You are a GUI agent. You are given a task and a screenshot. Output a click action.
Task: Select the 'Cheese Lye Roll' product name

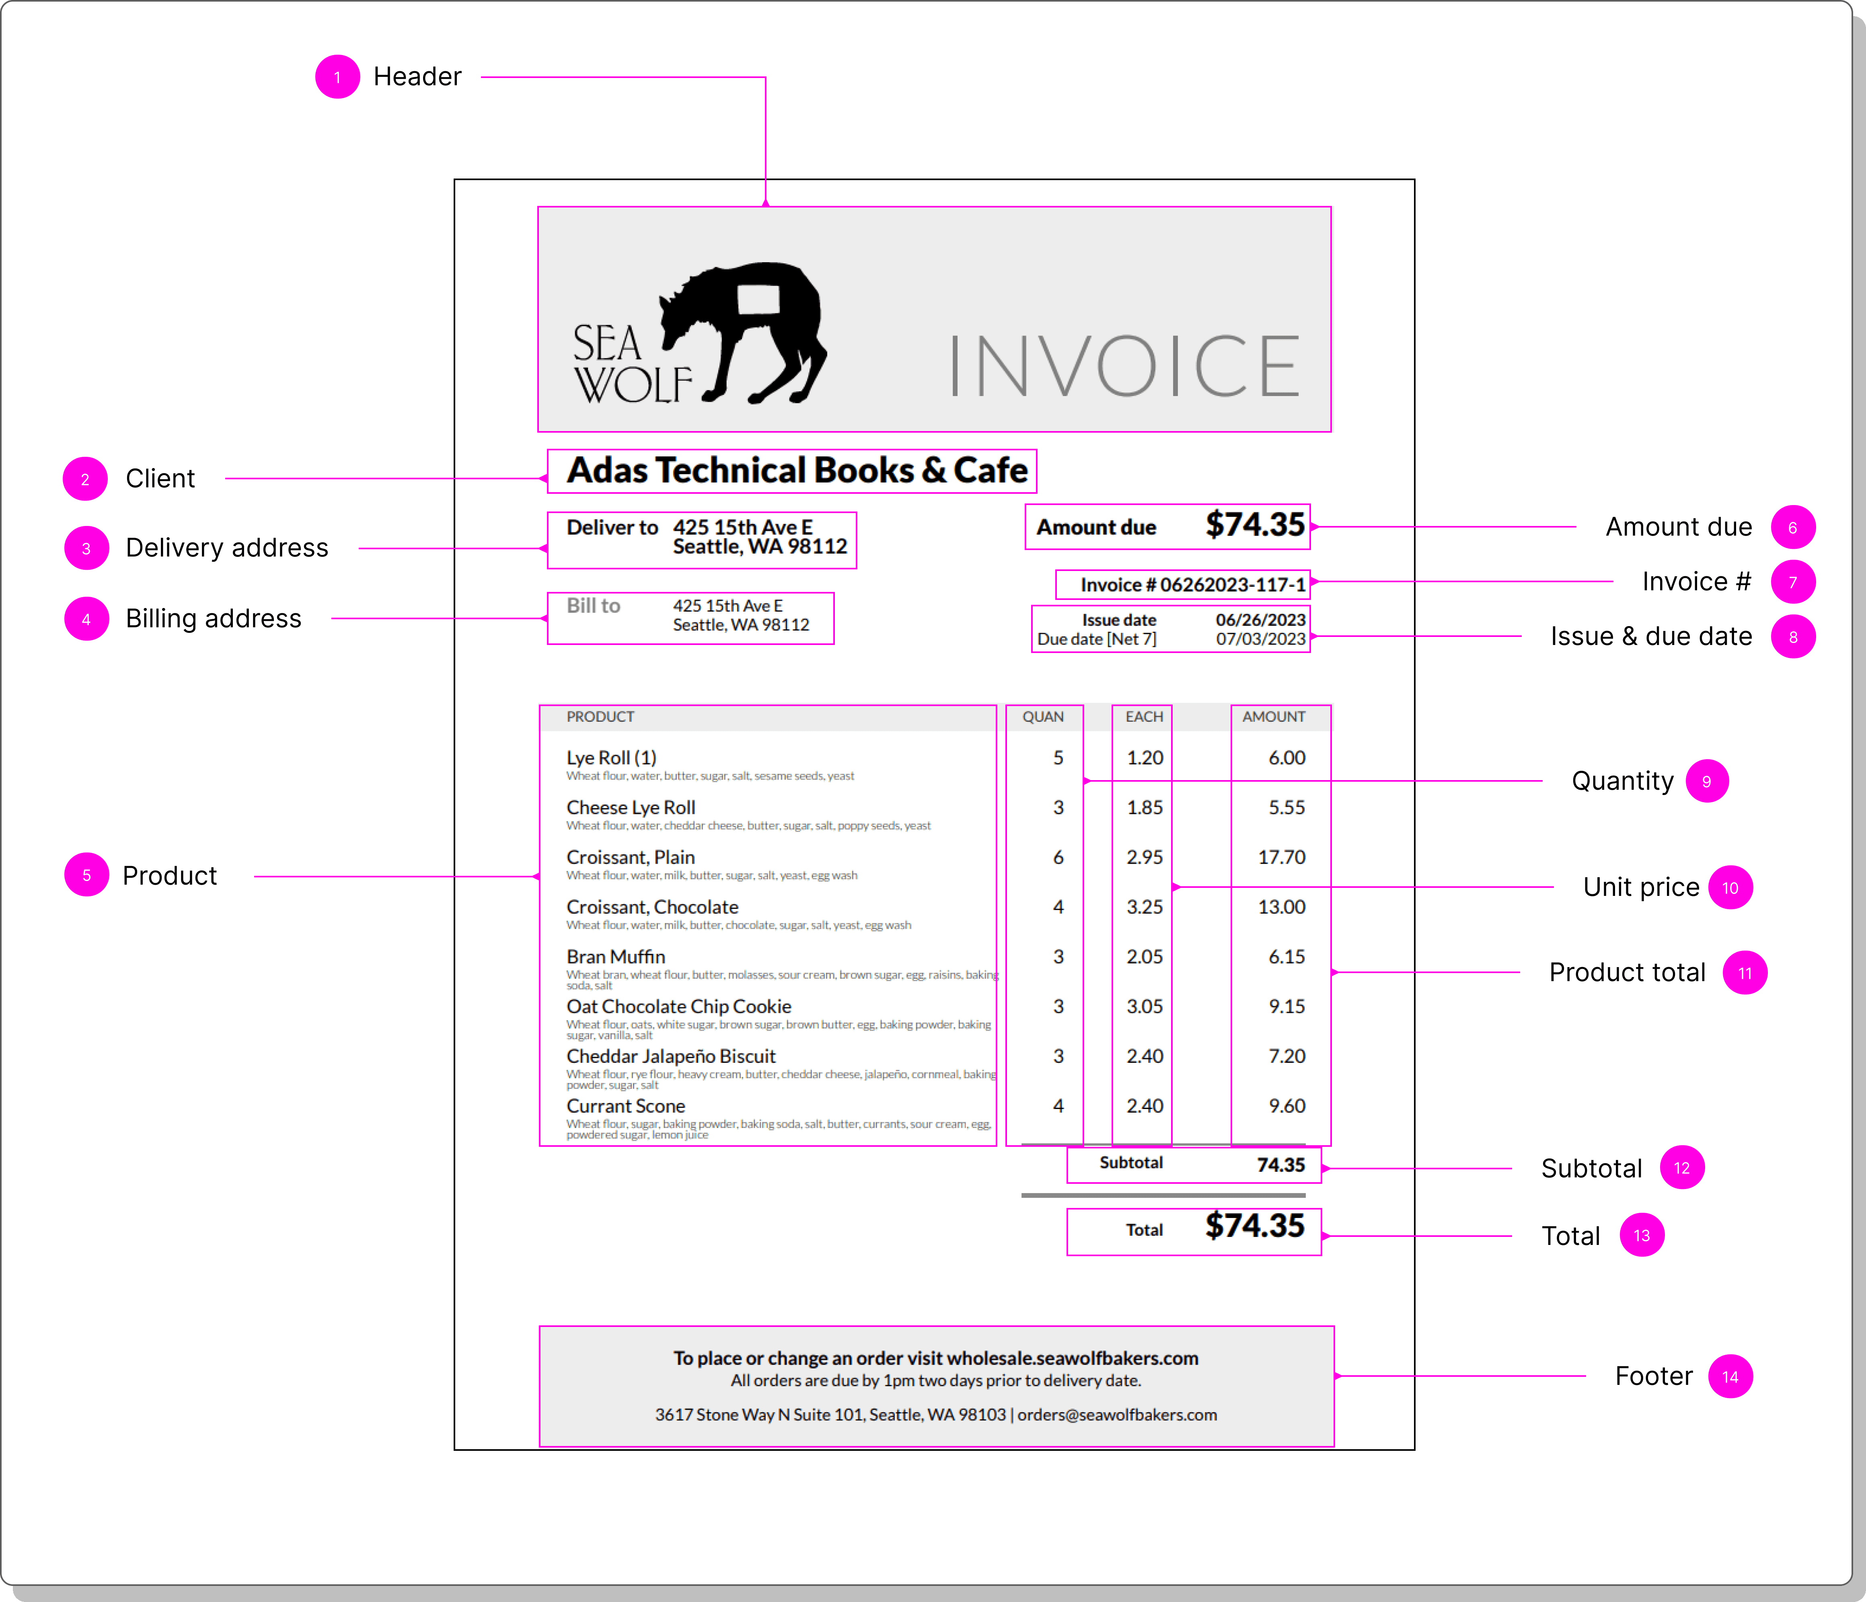[631, 808]
